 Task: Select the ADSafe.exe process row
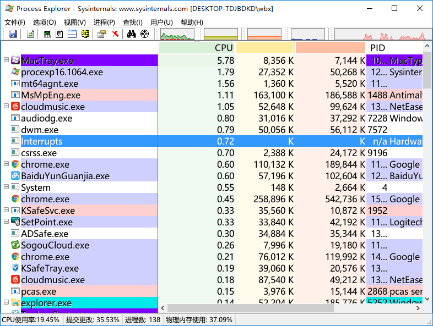point(212,234)
